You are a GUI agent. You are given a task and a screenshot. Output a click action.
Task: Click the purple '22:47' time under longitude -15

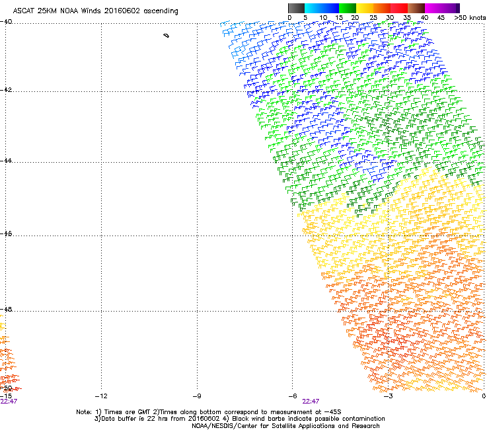pyautogui.click(x=9, y=402)
